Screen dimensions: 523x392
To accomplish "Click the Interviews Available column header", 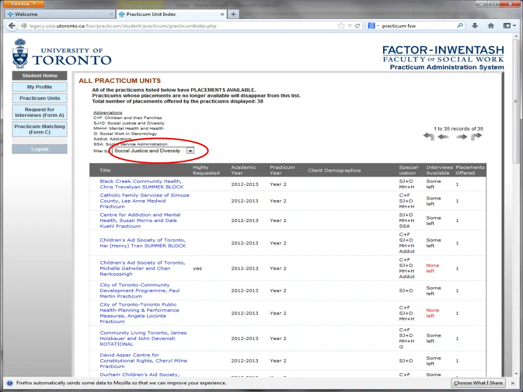I will (x=439, y=170).
